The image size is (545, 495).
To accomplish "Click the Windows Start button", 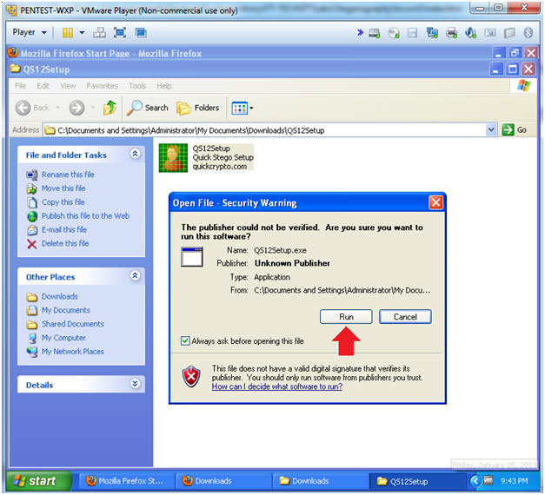I will [x=39, y=481].
